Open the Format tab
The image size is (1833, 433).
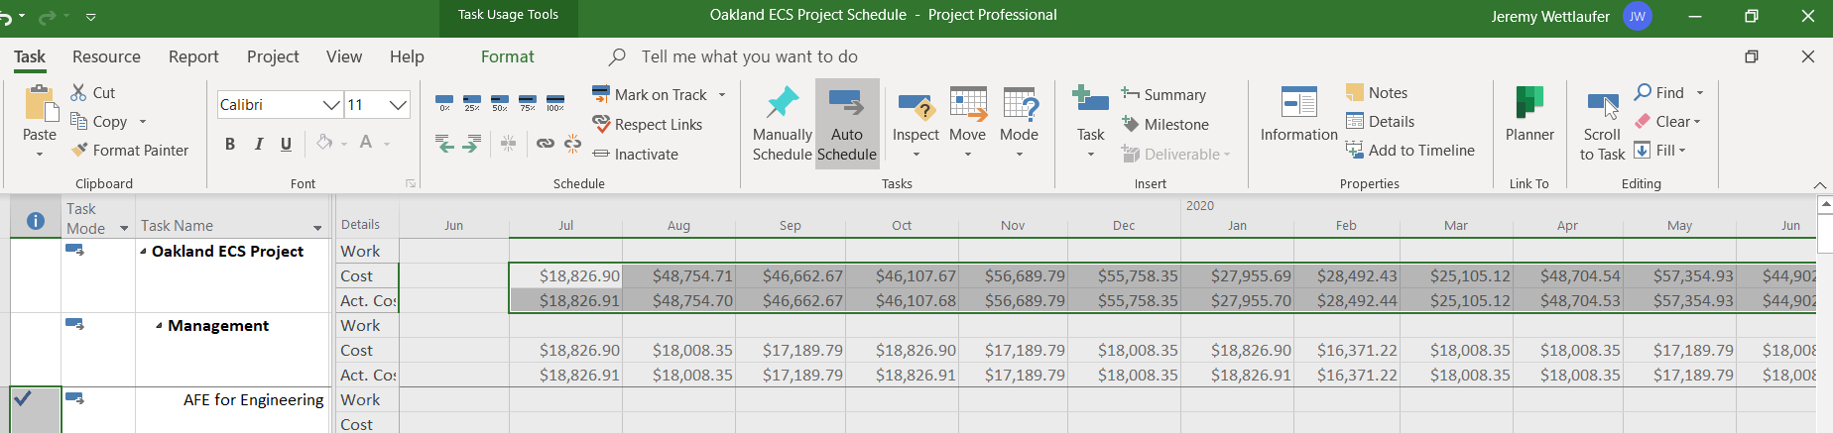coord(507,56)
